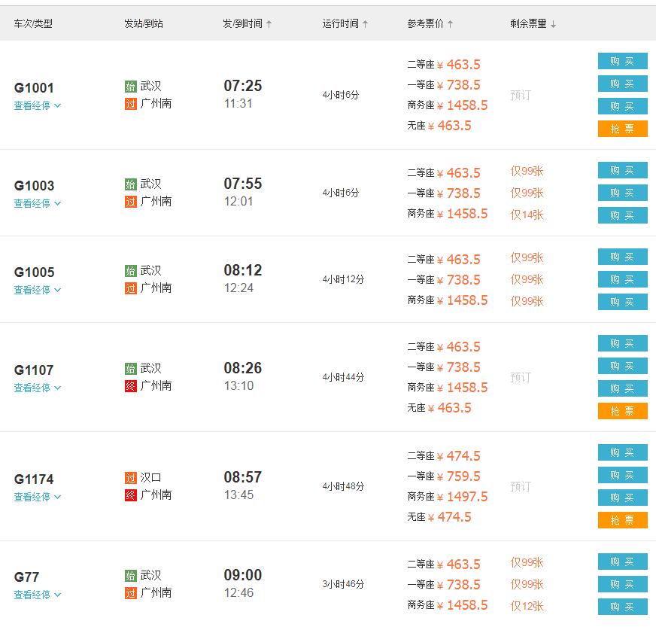656x627 pixels.
Task: Sort by departure time using the arrow icon
Action: [x=269, y=24]
